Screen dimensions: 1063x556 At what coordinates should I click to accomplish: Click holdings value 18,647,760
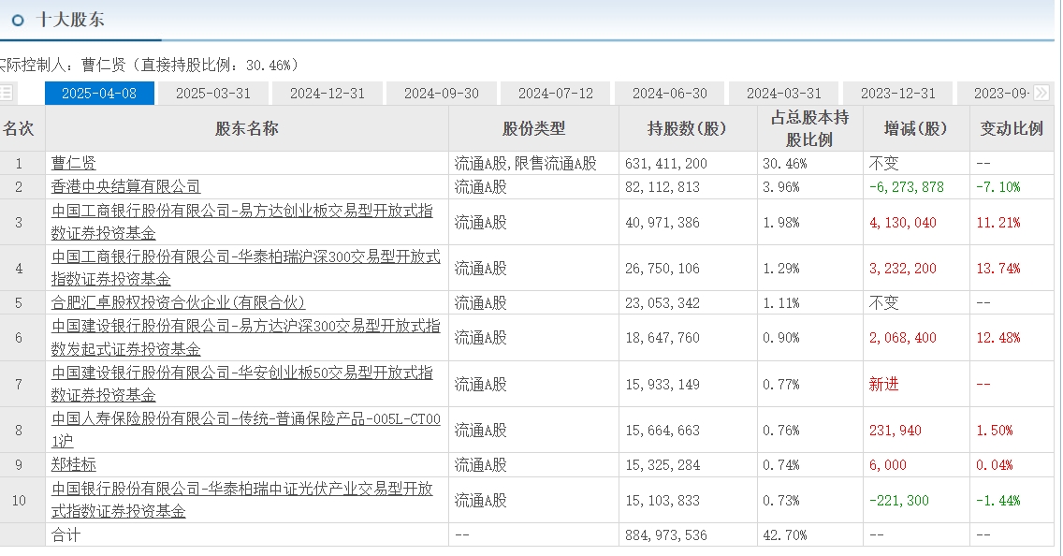663,338
